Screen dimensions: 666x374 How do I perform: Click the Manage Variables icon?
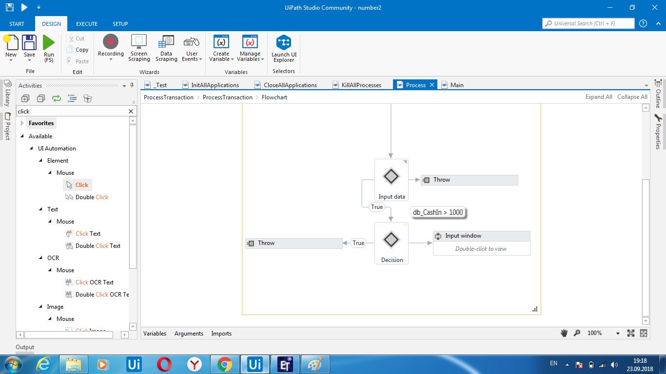tap(250, 42)
